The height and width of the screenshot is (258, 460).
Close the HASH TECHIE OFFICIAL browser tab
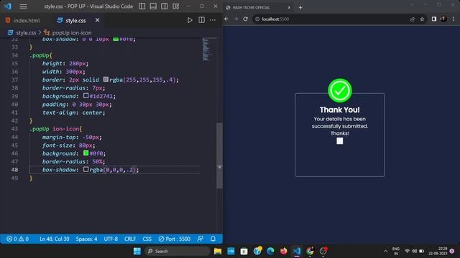pyautogui.click(x=289, y=8)
